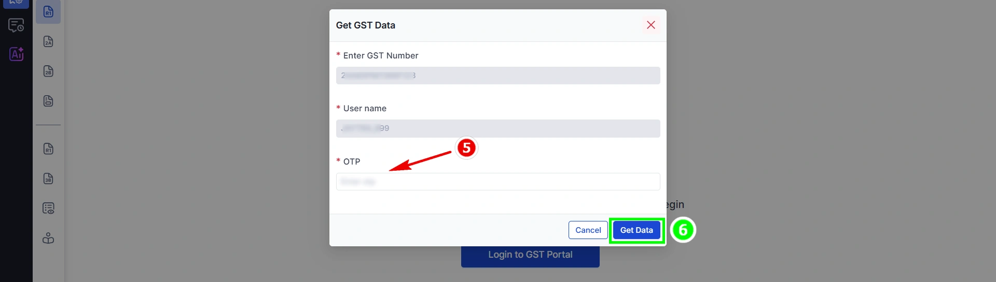Focus the OTP input field
The height and width of the screenshot is (282, 996).
coord(498,182)
